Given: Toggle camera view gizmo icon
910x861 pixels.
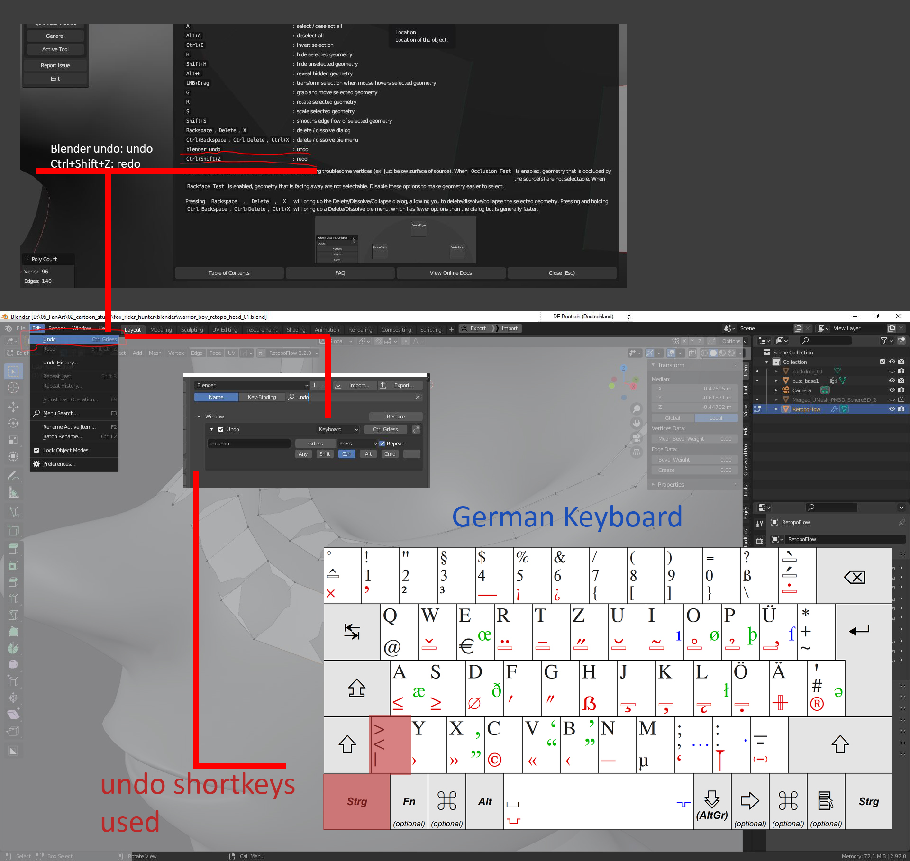Looking at the screenshot, I should 637,438.
